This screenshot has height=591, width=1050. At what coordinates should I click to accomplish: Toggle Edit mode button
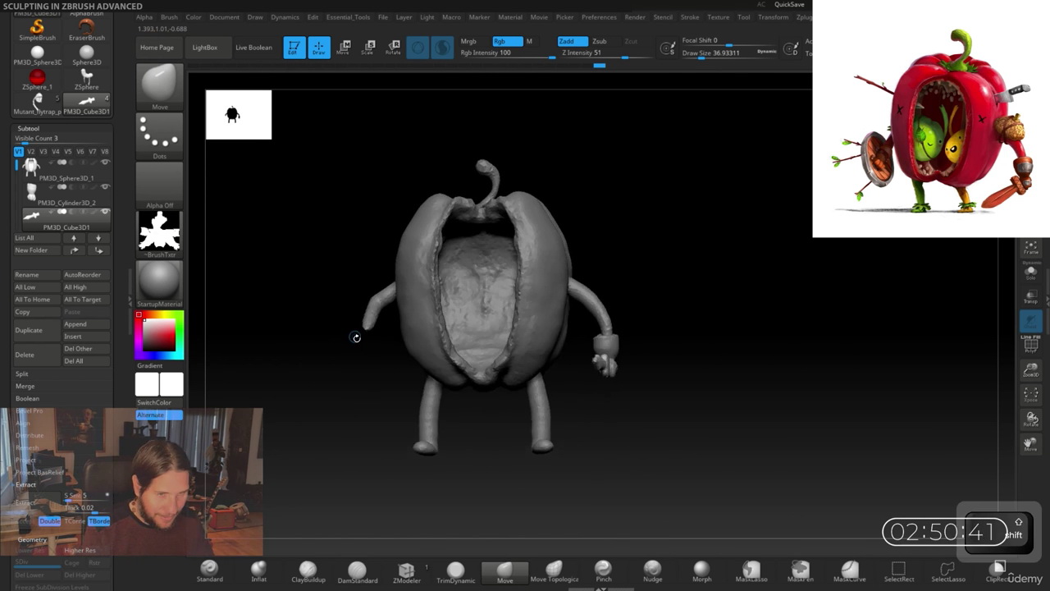(294, 48)
